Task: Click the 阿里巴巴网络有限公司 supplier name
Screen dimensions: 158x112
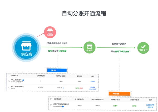Action: tap(61, 104)
